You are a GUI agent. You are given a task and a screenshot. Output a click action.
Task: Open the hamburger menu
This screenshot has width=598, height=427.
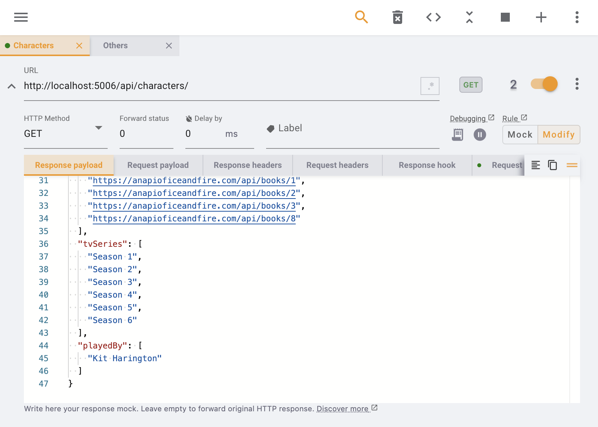pyautogui.click(x=21, y=17)
